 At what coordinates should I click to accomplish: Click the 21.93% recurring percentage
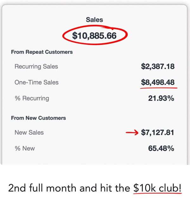[161, 98]
